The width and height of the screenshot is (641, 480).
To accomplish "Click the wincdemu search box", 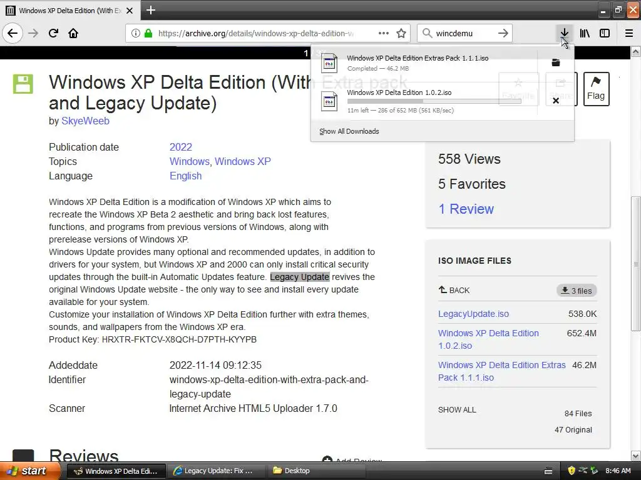I will tap(464, 33).
